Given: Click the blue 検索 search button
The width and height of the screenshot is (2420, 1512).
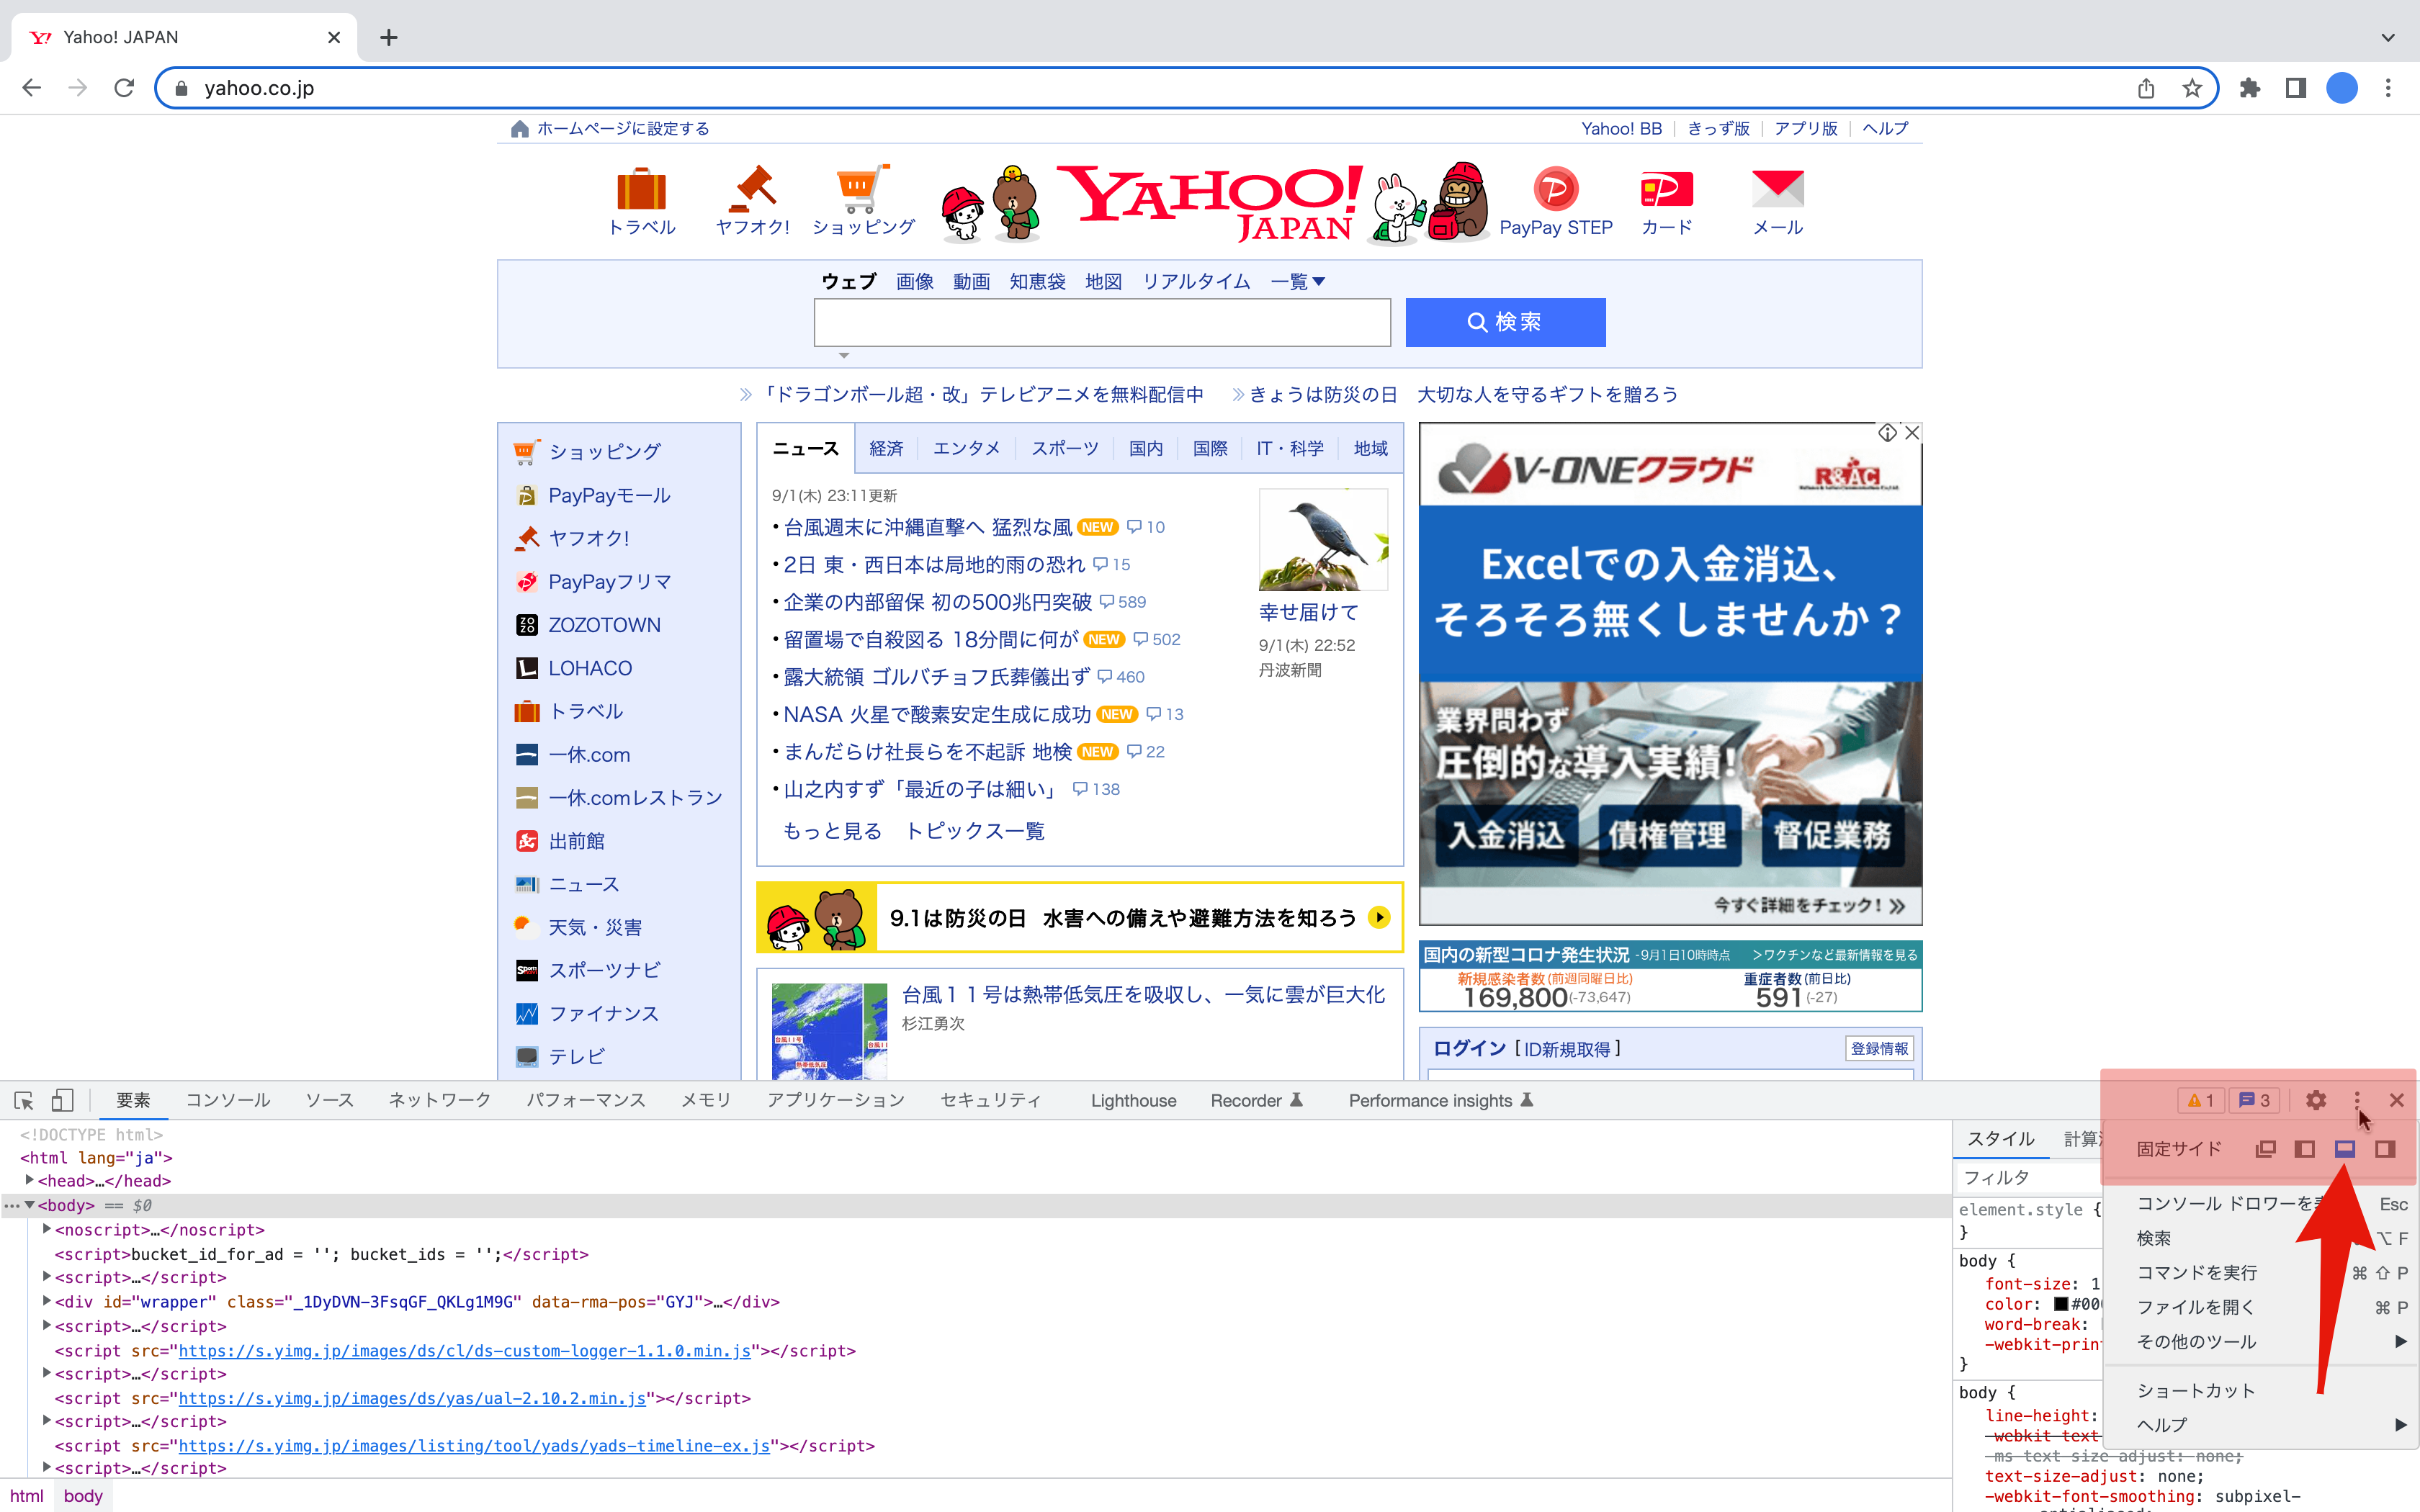Looking at the screenshot, I should click(x=1505, y=322).
